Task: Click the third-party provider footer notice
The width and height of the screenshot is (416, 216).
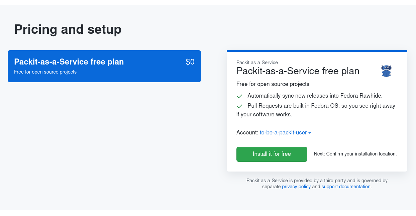Action: 317,181
